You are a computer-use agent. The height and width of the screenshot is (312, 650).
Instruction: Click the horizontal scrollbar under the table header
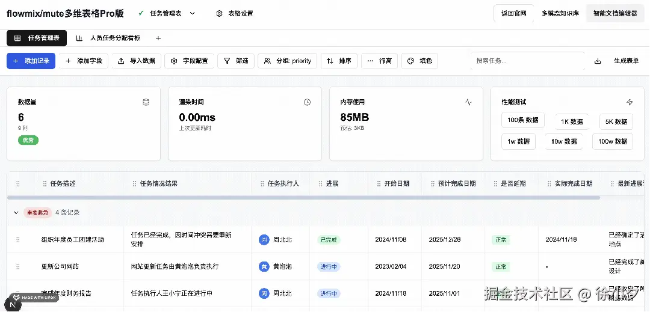(x=303, y=198)
